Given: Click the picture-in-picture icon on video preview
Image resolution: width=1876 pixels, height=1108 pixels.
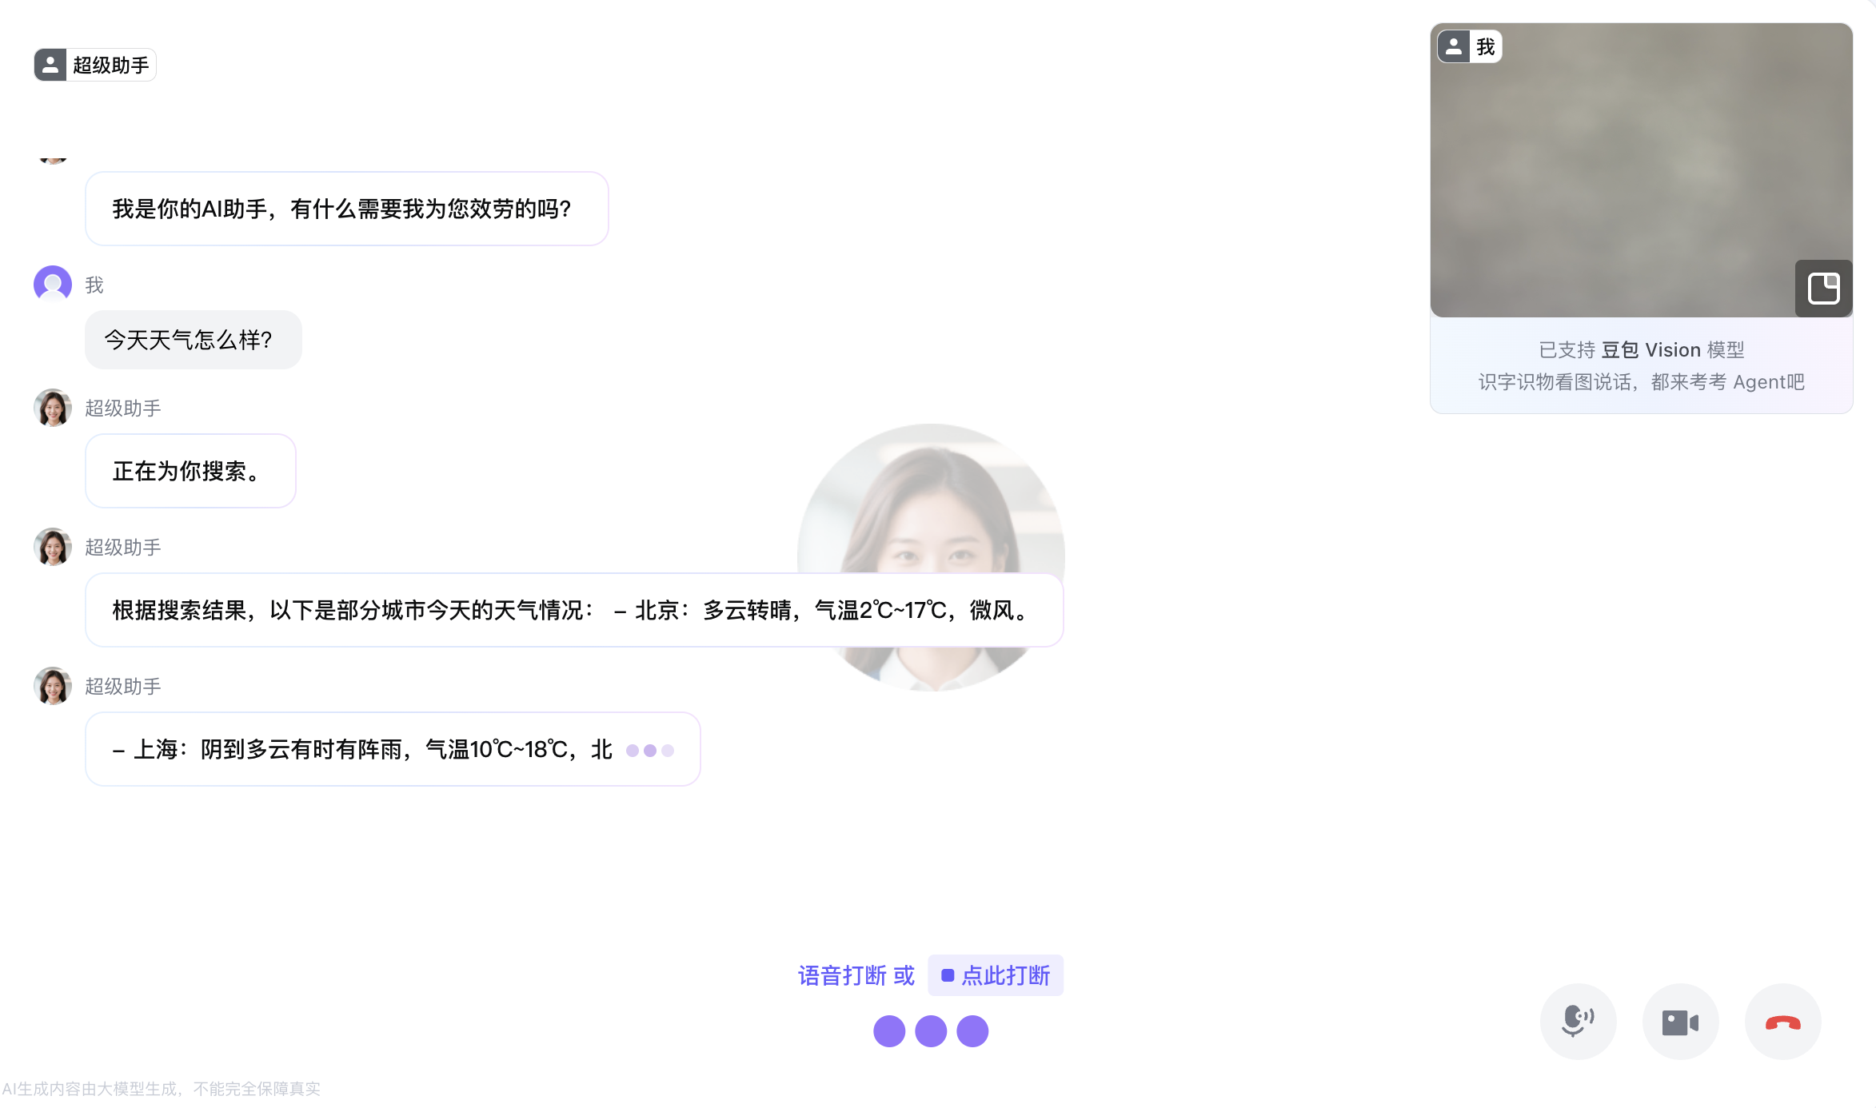Looking at the screenshot, I should pos(1823,289).
